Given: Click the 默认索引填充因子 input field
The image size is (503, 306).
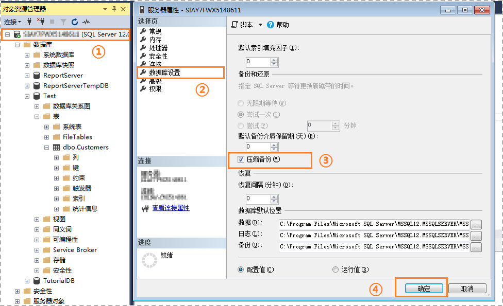Looking at the screenshot, I should (258, 62).
